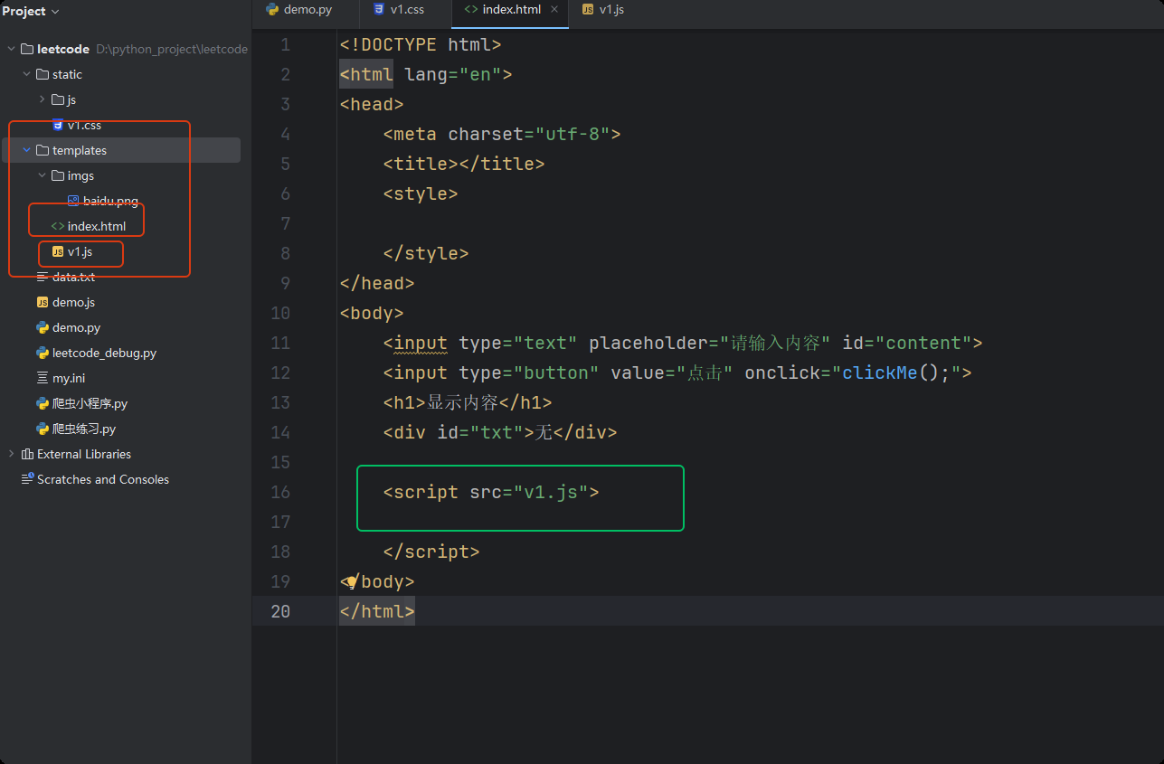Click the closing </style> tag
Viewport: 1164px width, 764px height.
(426, 253)
